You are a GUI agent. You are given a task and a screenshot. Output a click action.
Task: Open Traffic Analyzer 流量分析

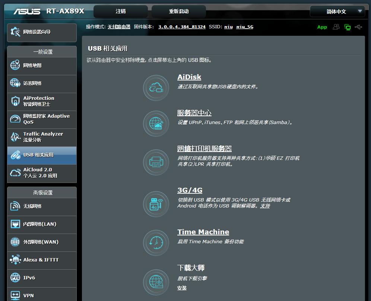coord(41,137)
